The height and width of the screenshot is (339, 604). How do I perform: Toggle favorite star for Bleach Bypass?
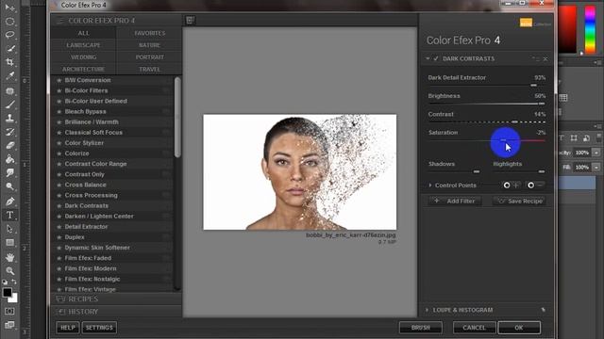[59, 111]
